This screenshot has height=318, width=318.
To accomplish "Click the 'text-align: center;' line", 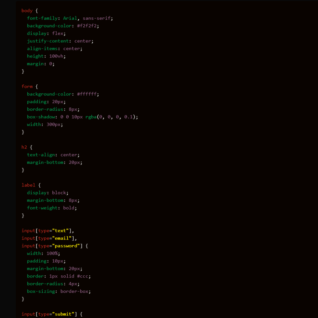I will coord(53,155).
